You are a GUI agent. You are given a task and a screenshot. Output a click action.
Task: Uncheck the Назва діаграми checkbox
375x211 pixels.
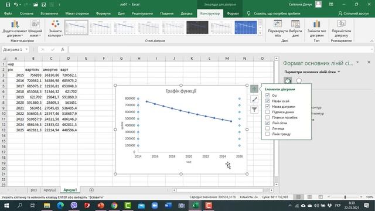(267, 107)
